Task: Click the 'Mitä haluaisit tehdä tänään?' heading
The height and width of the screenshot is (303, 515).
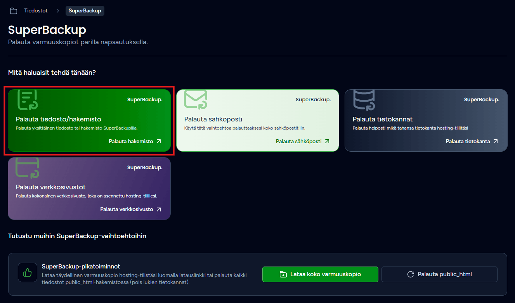Action: (52, 73)
